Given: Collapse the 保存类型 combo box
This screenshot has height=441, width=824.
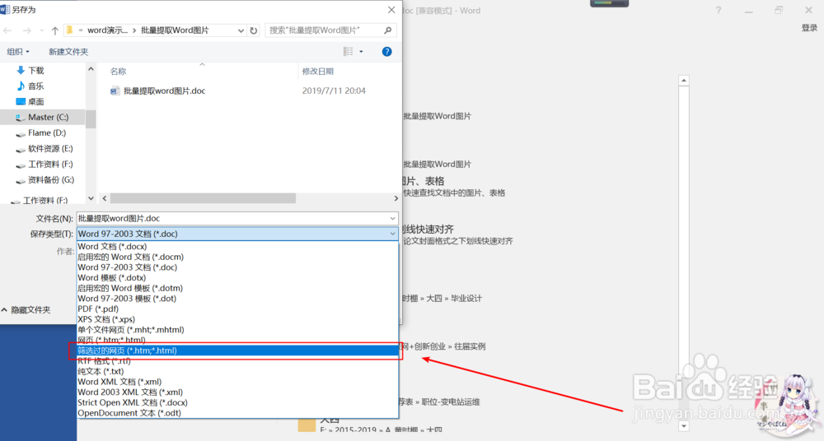Looking at the screenshot, I should 392,234.
